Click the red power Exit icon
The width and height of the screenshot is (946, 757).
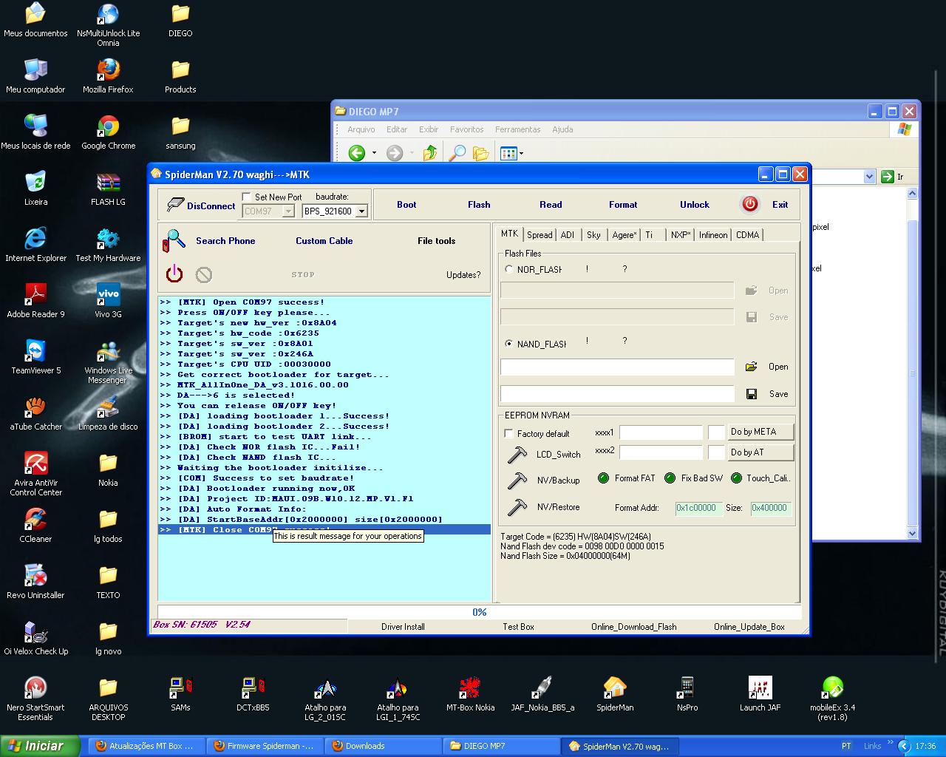tap(749, 205)
